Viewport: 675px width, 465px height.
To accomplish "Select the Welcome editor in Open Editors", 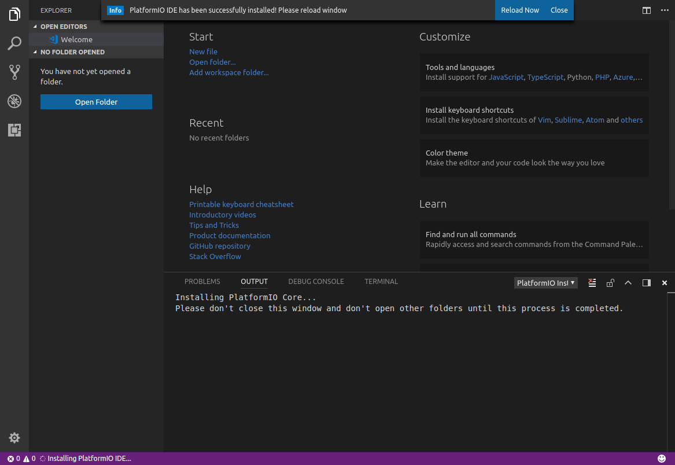I will click(96, 39).
